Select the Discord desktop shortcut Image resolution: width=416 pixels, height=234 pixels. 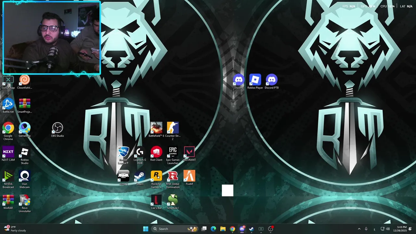pos(239,82)
